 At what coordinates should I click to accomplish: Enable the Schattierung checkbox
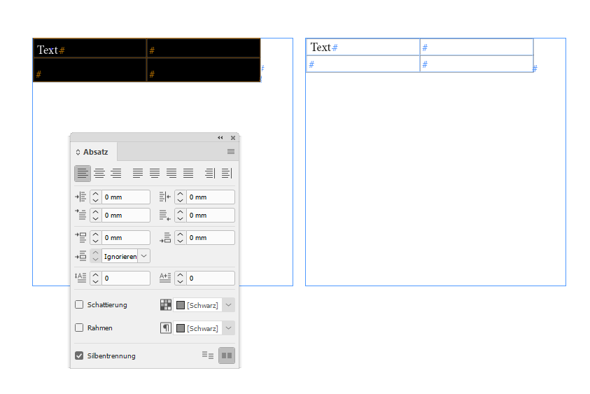79,304
